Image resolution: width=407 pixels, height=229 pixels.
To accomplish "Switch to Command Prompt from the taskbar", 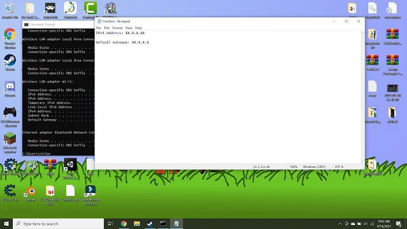I will pyautogui.click(x=163, y=223).
